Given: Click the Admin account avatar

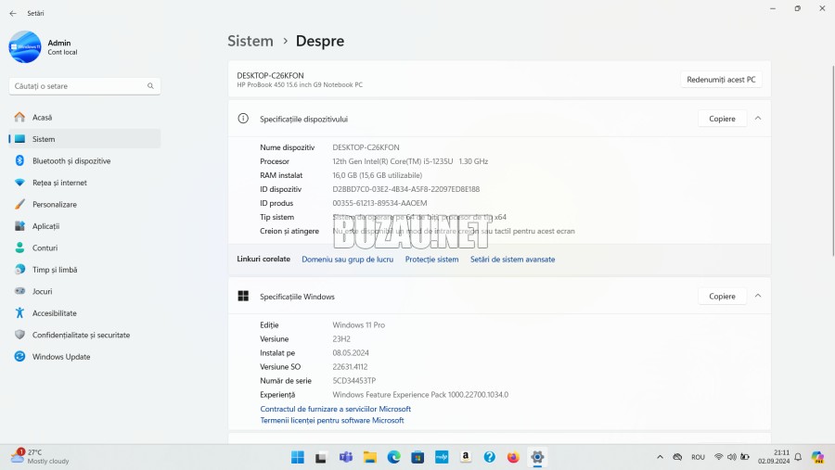Looking at the screenshot, I should 24,47.
